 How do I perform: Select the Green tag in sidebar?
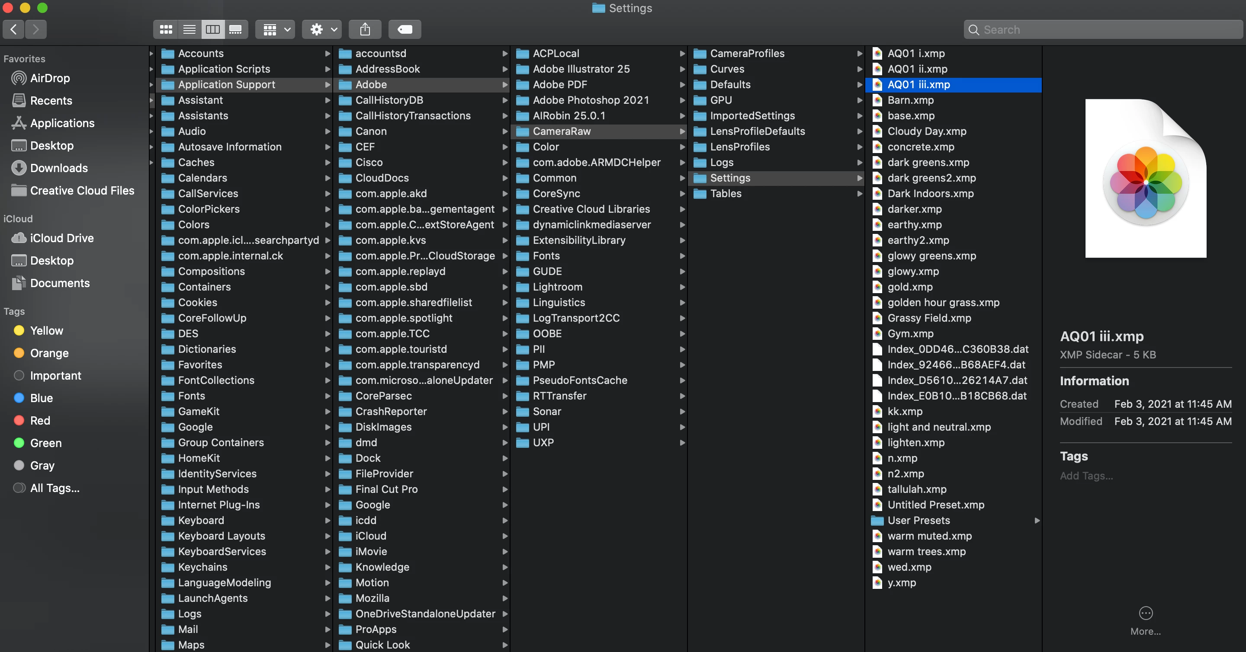[x=45, y=443]
